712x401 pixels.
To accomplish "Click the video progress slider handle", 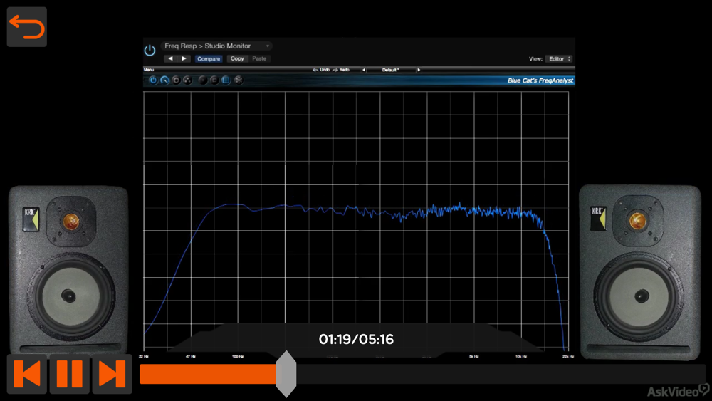I will click(x=286, y=374).
